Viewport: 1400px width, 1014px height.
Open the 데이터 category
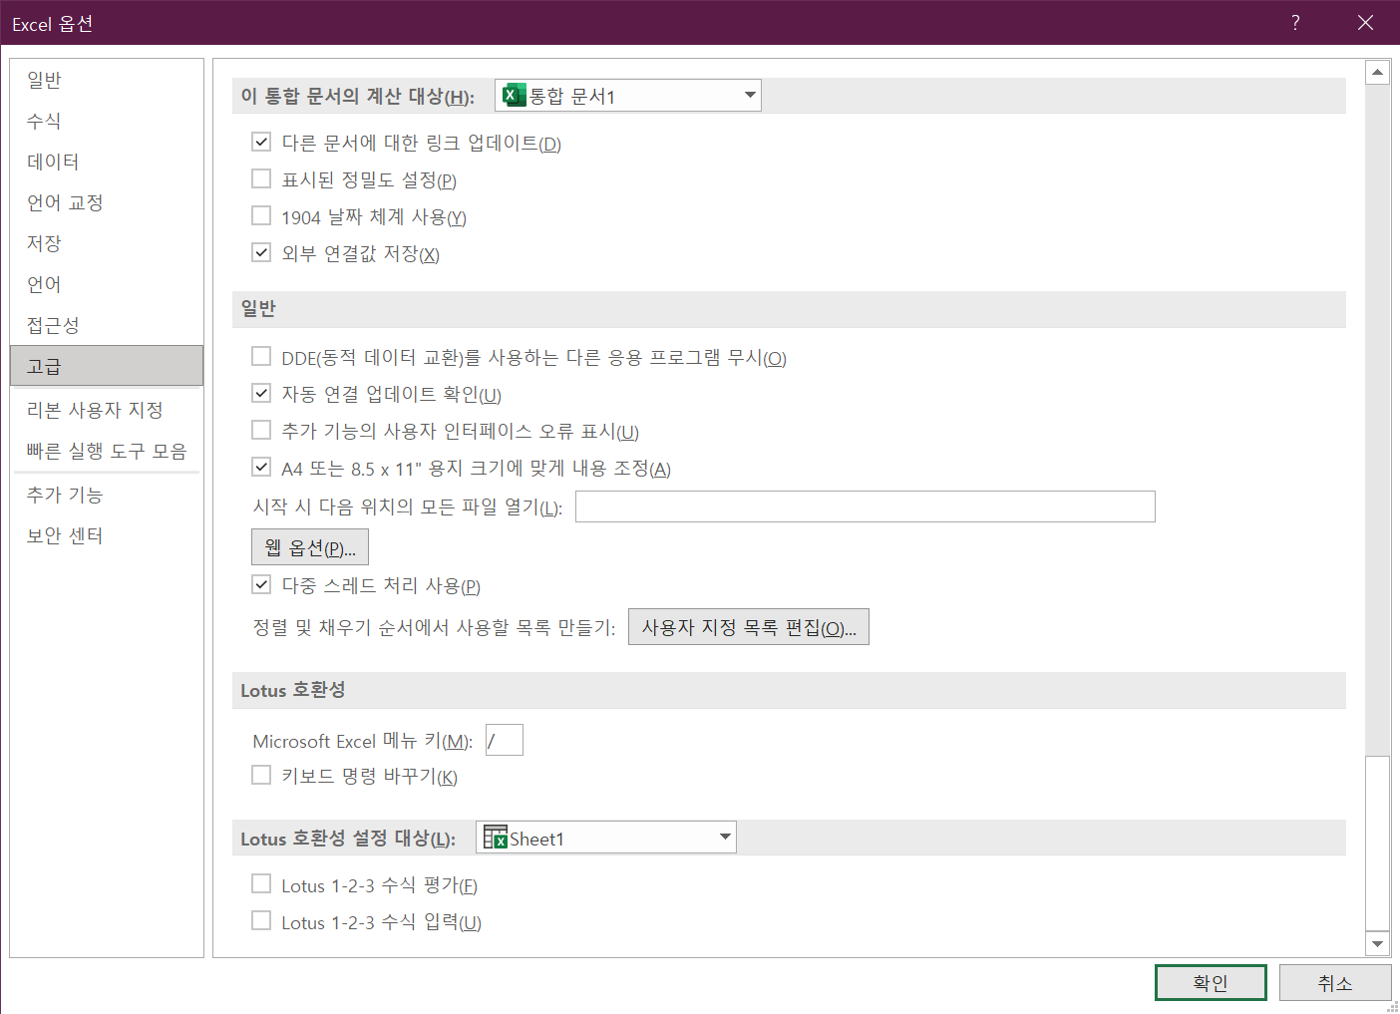107,162
